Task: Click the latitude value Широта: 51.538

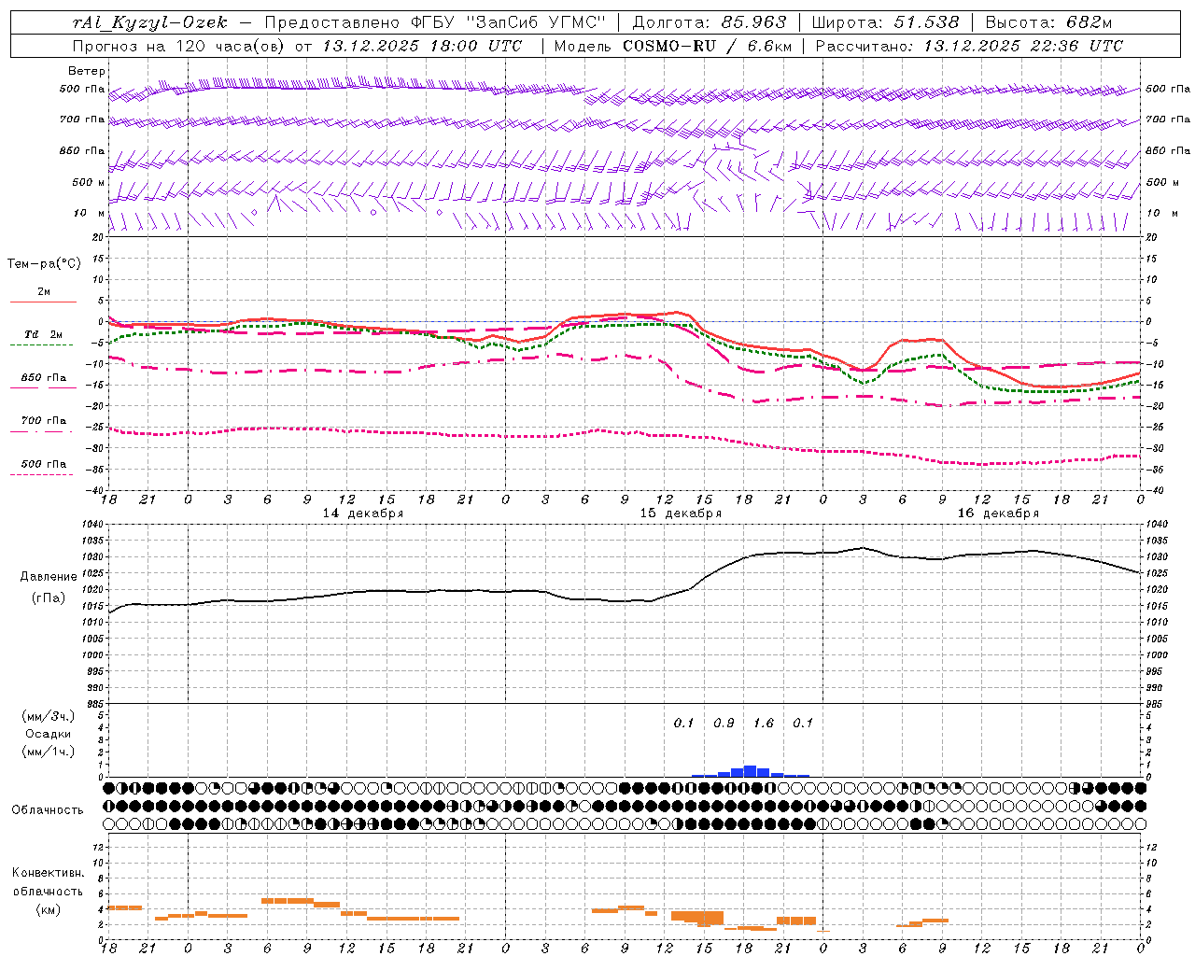Action: click(885, 22)
